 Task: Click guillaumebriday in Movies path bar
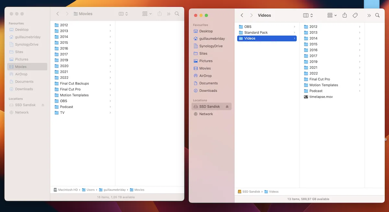[x=112, y=190]
